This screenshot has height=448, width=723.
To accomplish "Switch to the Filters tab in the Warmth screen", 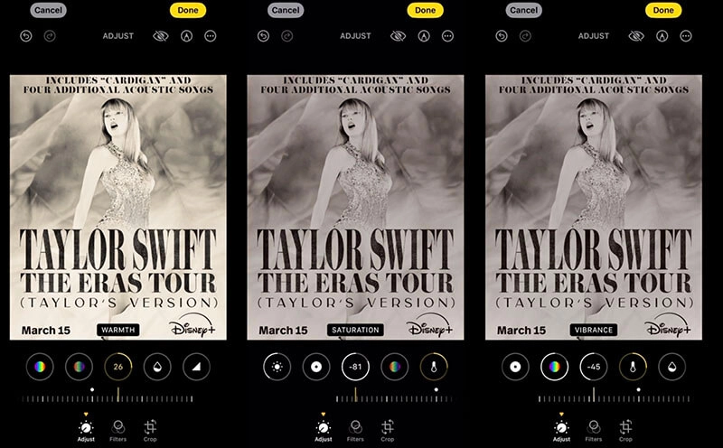I will (117, 430).
